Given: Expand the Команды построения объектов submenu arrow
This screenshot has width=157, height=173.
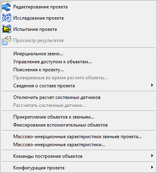Looking at the screenshot, I should (x=152, y=156).
